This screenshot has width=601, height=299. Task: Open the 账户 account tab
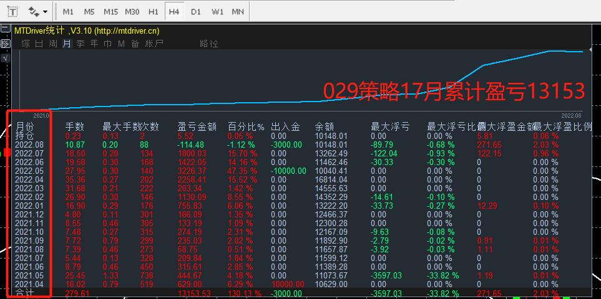tap(154, 44)
